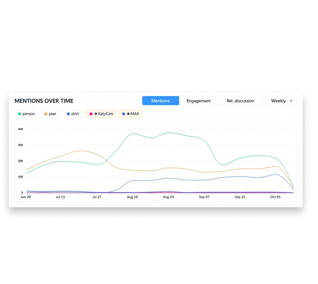
Task: Click the 100 y-axis label
Action: click(x=20, y=177)
